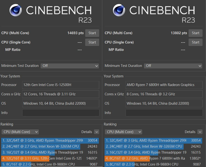The image size is (206, 167).
Task: Click the Intel Core i5-12500H processor field
Action: [61, 85]
